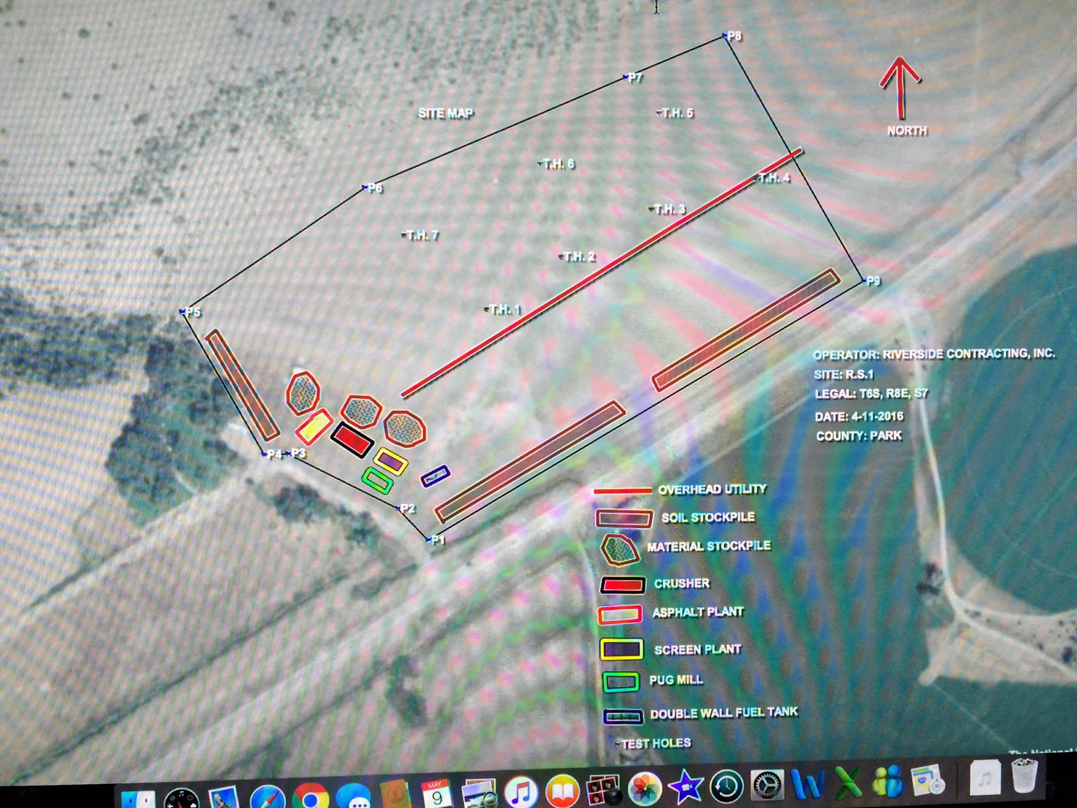Select test hole T.H. 1 marker
This screenshot has height=808, width=1077.
pyautogui.click(x=487, y=309)
